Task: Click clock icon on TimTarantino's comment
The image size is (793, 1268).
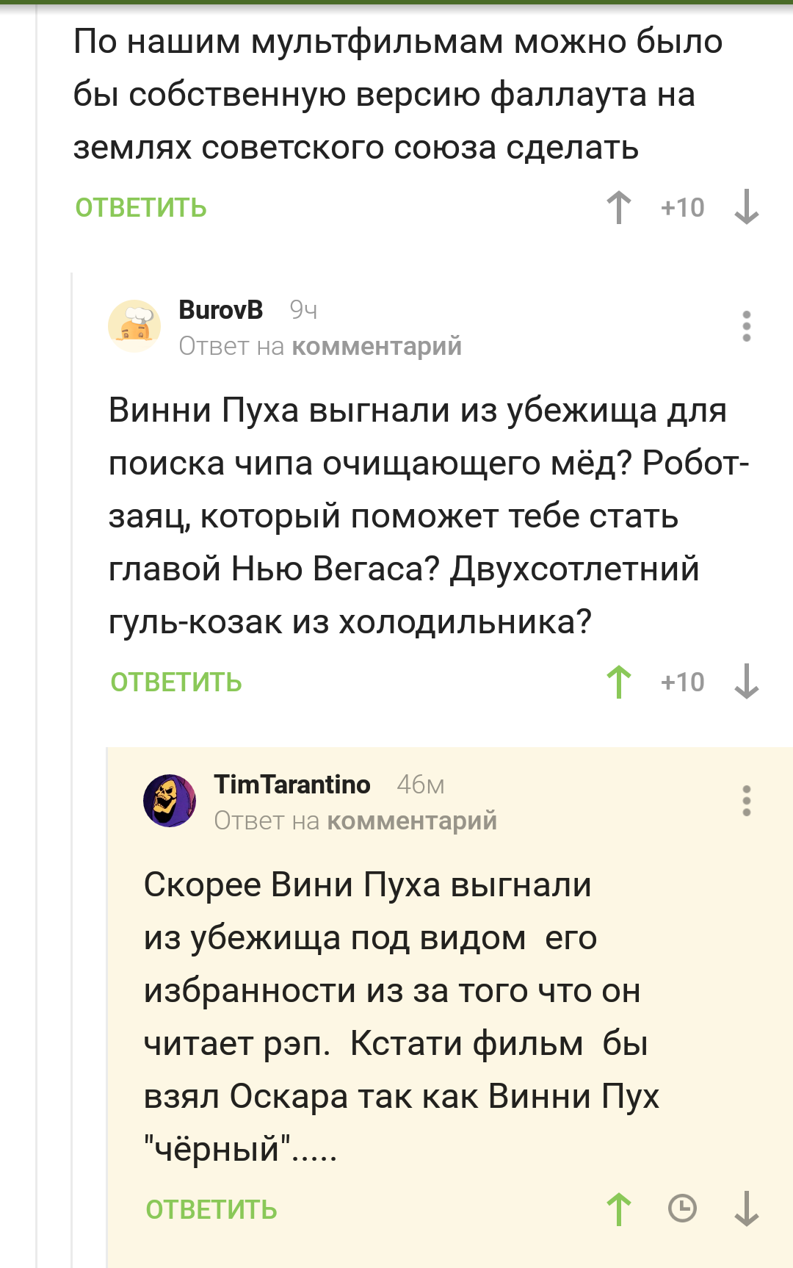Action: (x=682, y=1208)
